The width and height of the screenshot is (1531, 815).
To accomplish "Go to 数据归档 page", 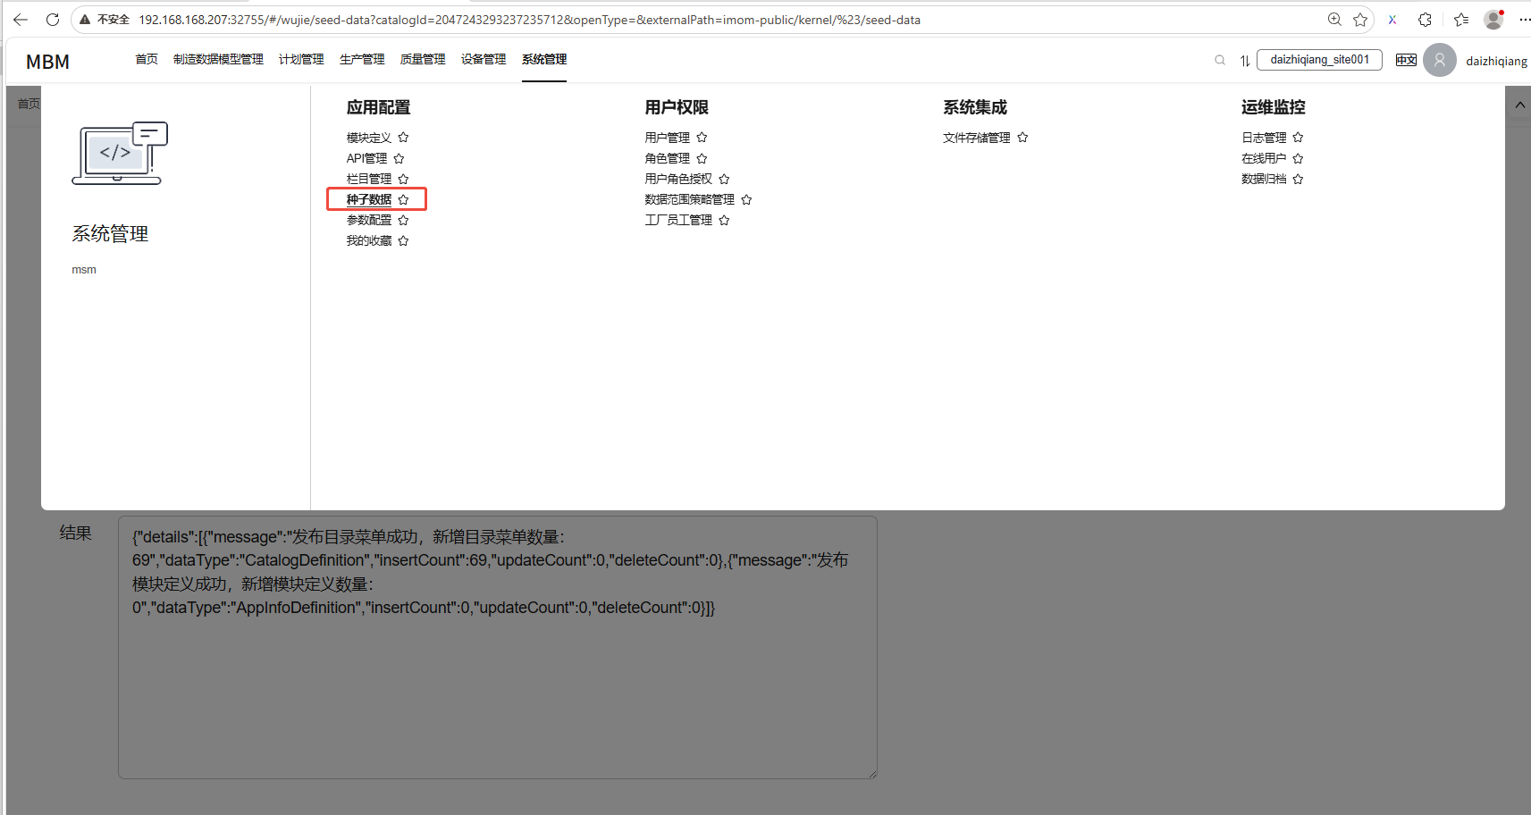I will pos(1264,179).
